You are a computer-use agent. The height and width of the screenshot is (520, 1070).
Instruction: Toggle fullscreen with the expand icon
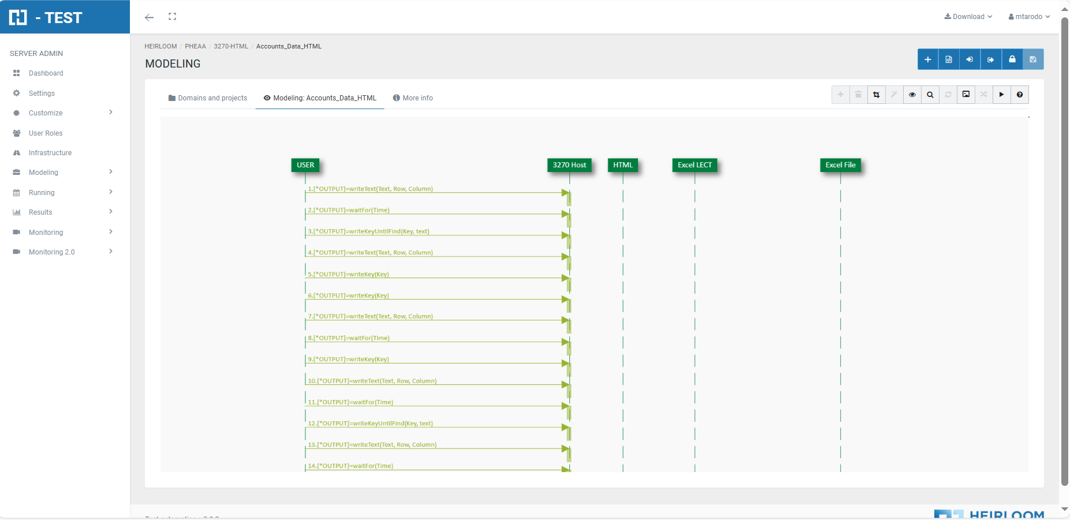(x=172, y=17)
